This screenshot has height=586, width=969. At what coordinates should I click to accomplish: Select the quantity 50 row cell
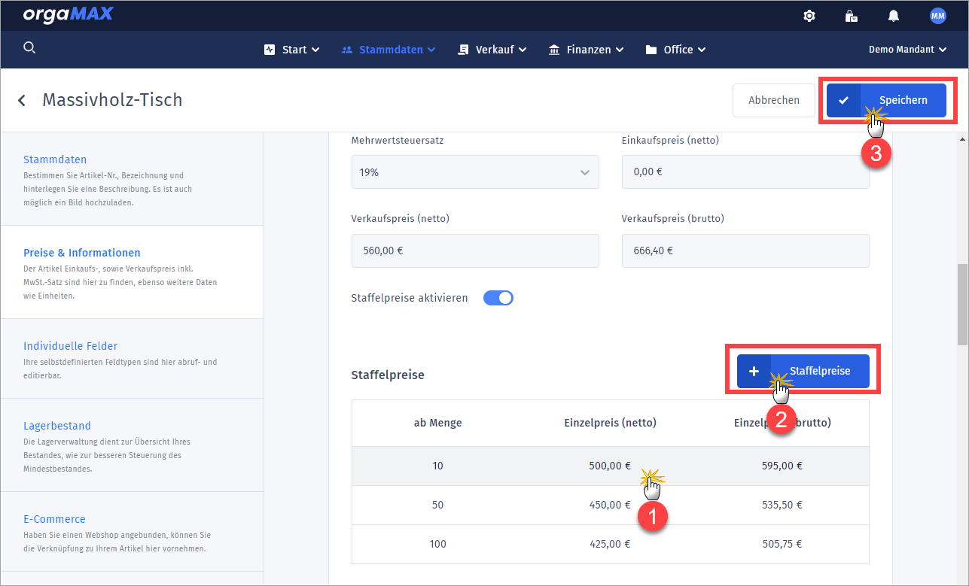coord(437,505)
